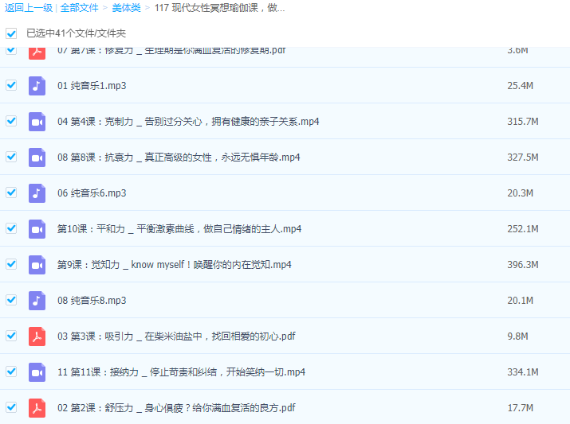Click the video icon for 04 第4课 克制力
Screen dimensions: 570x424
[37, 122]
